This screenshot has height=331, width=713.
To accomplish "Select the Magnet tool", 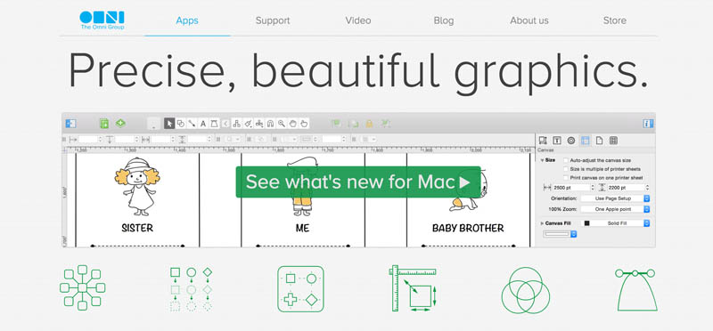I will [x=271, y=123].
